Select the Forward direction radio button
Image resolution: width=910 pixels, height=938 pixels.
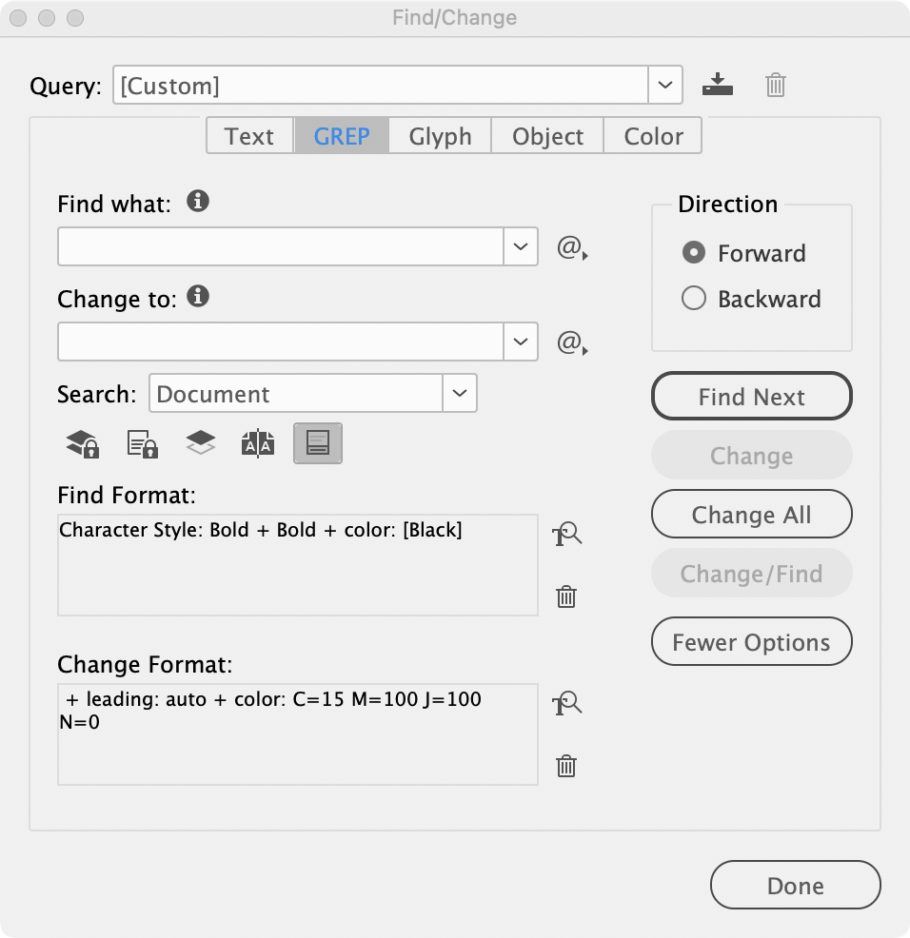[x=694, y=253]
